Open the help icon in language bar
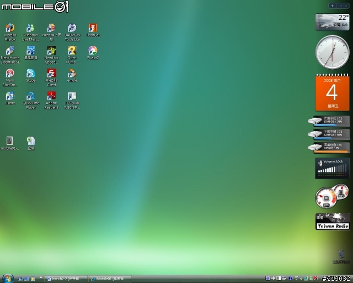Viewport: 353px width, 283px height. (x=290, y=279)
